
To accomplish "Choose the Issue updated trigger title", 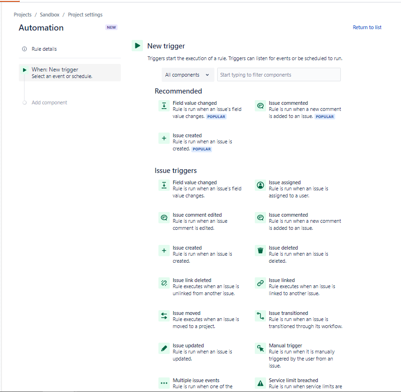I will pos(188,346).
